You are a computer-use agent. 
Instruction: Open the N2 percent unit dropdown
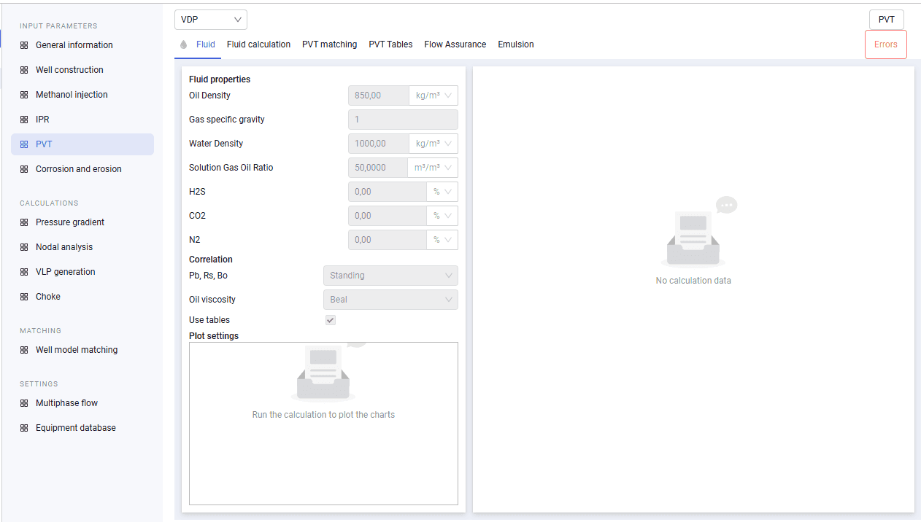(442, 240)
